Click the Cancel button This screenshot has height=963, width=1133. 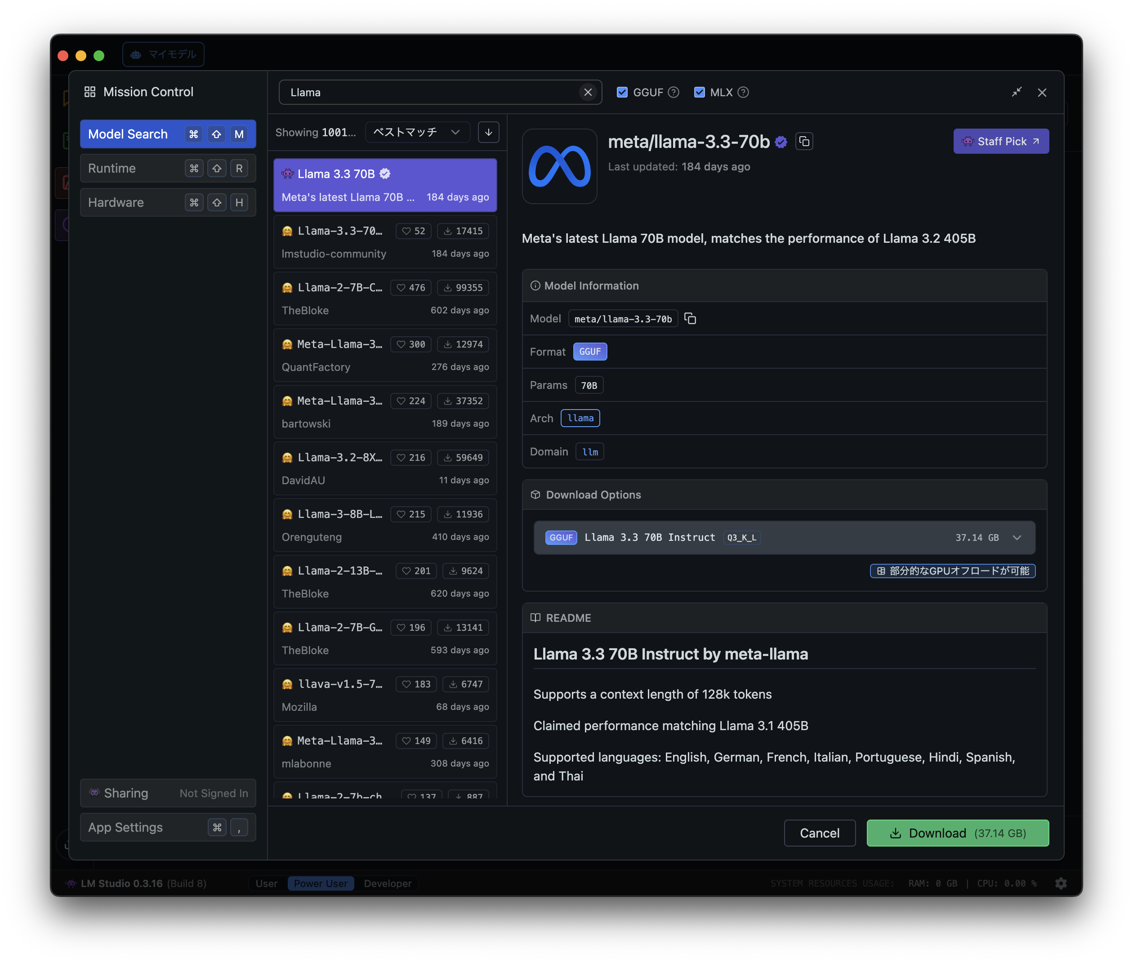coord(819,833)
